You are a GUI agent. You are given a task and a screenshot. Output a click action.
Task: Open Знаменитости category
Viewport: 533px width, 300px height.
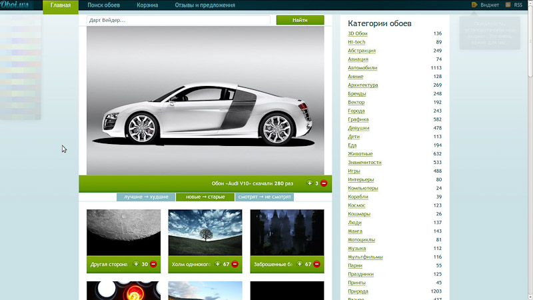tap(364, 162)
